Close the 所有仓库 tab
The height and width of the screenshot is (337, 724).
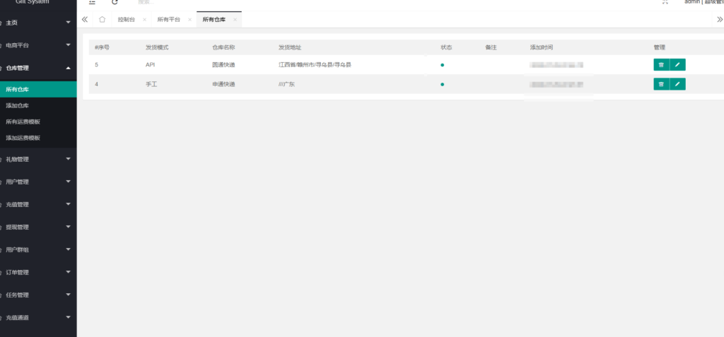point(235,20)
